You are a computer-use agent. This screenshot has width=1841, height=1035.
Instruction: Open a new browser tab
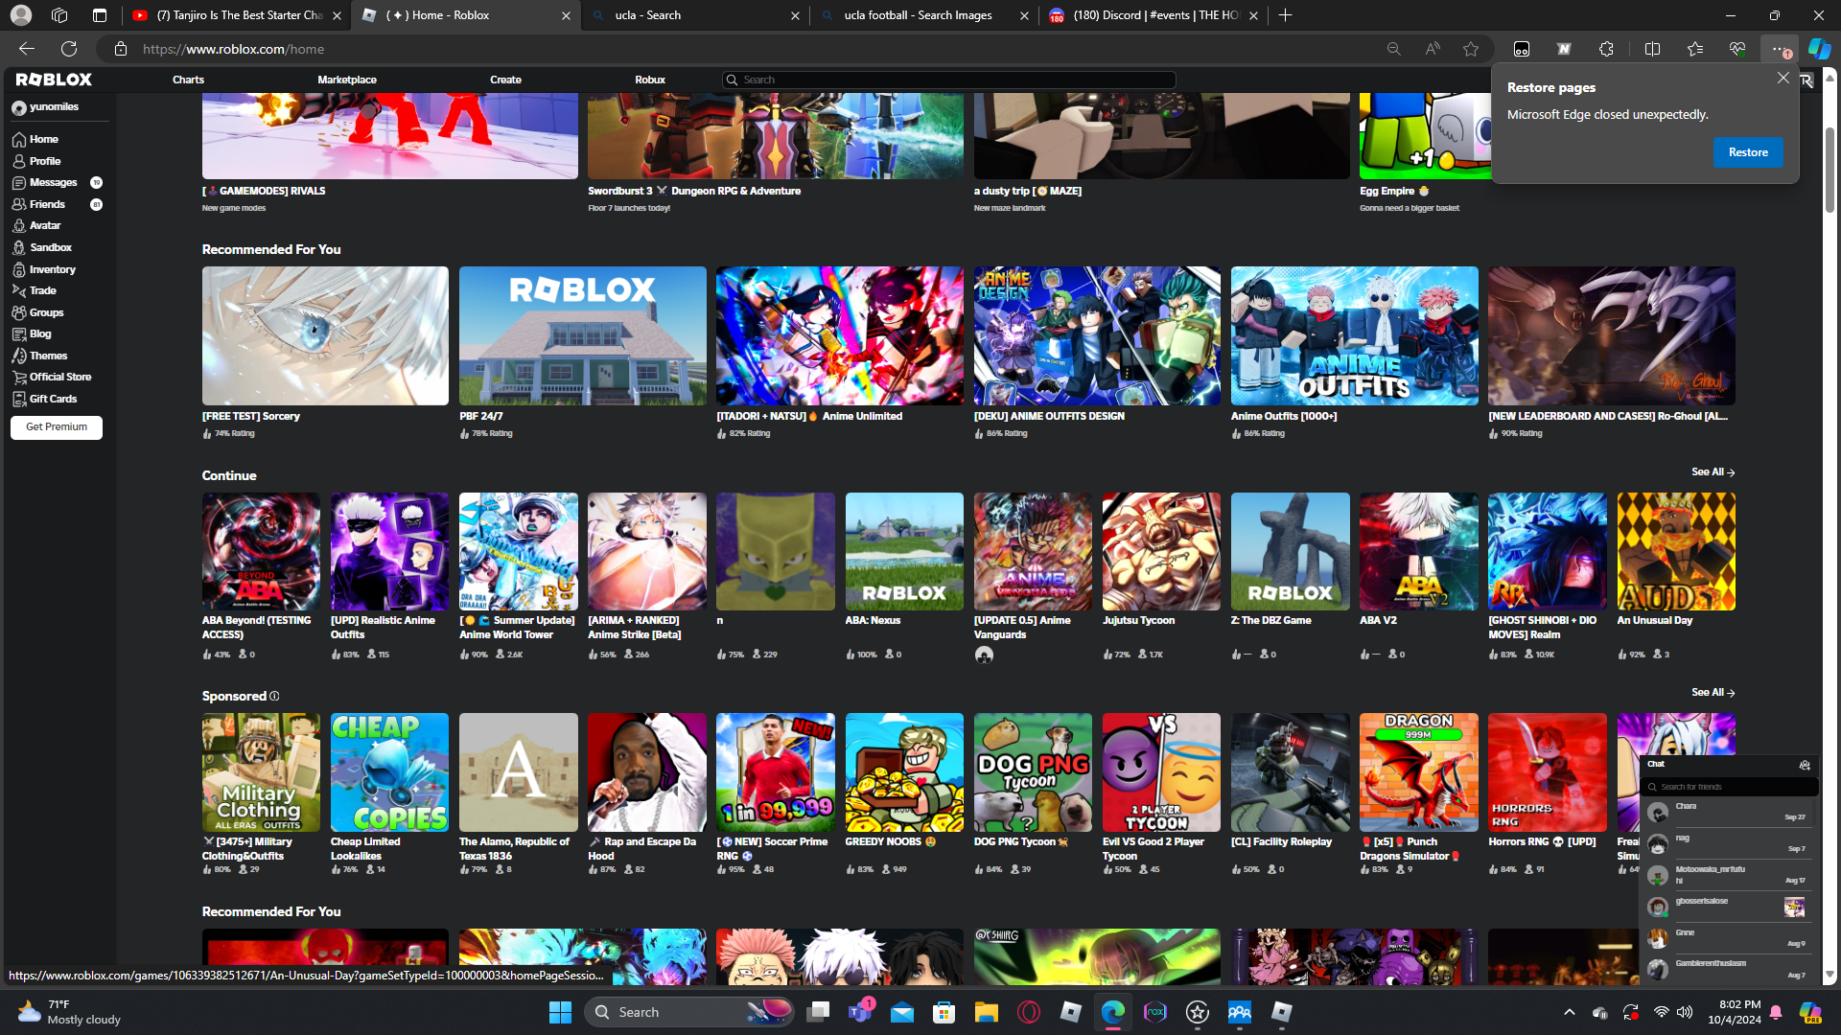(x=1285, y=15)
